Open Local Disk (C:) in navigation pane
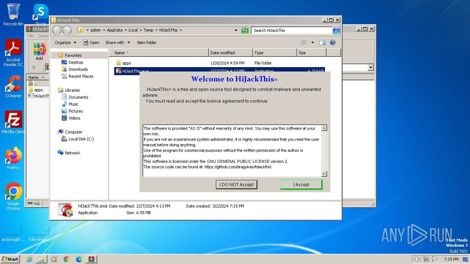 (x=81, y=139)
